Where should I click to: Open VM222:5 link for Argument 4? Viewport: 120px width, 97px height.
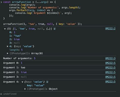click(x=110, y=82)
